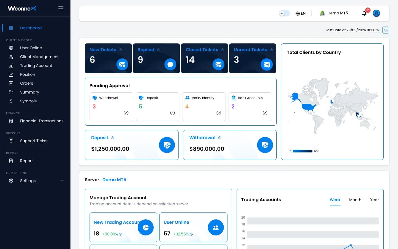Viewport: 398px width, 249px height.
Task: Click the Client Management person icon
Action: pyautogui.click(x=11, y=57)
